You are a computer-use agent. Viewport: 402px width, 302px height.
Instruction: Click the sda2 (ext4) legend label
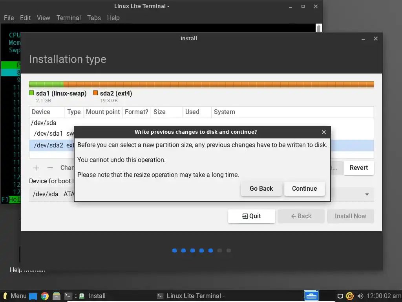coord(116,93)
